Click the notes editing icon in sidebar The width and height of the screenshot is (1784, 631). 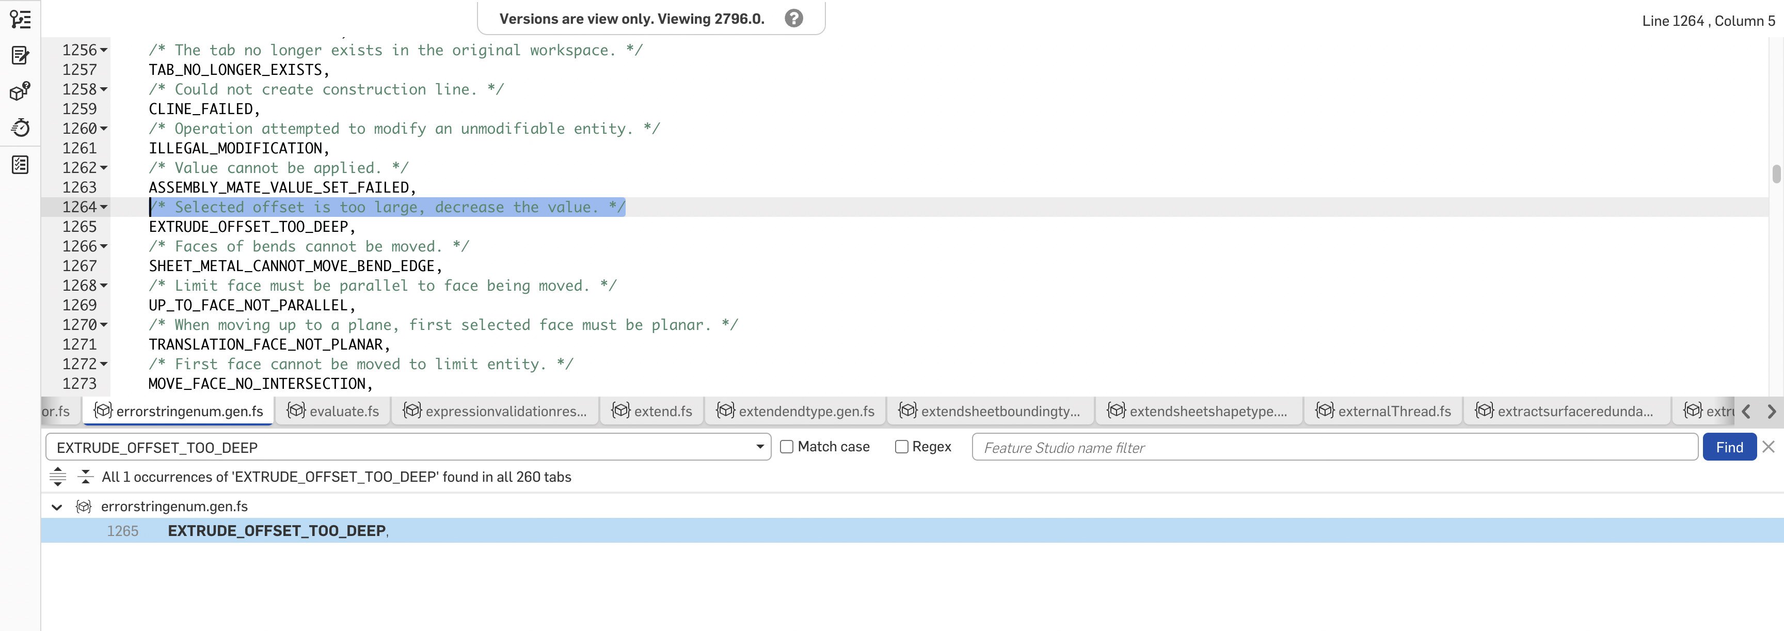[x=20, y=55]
